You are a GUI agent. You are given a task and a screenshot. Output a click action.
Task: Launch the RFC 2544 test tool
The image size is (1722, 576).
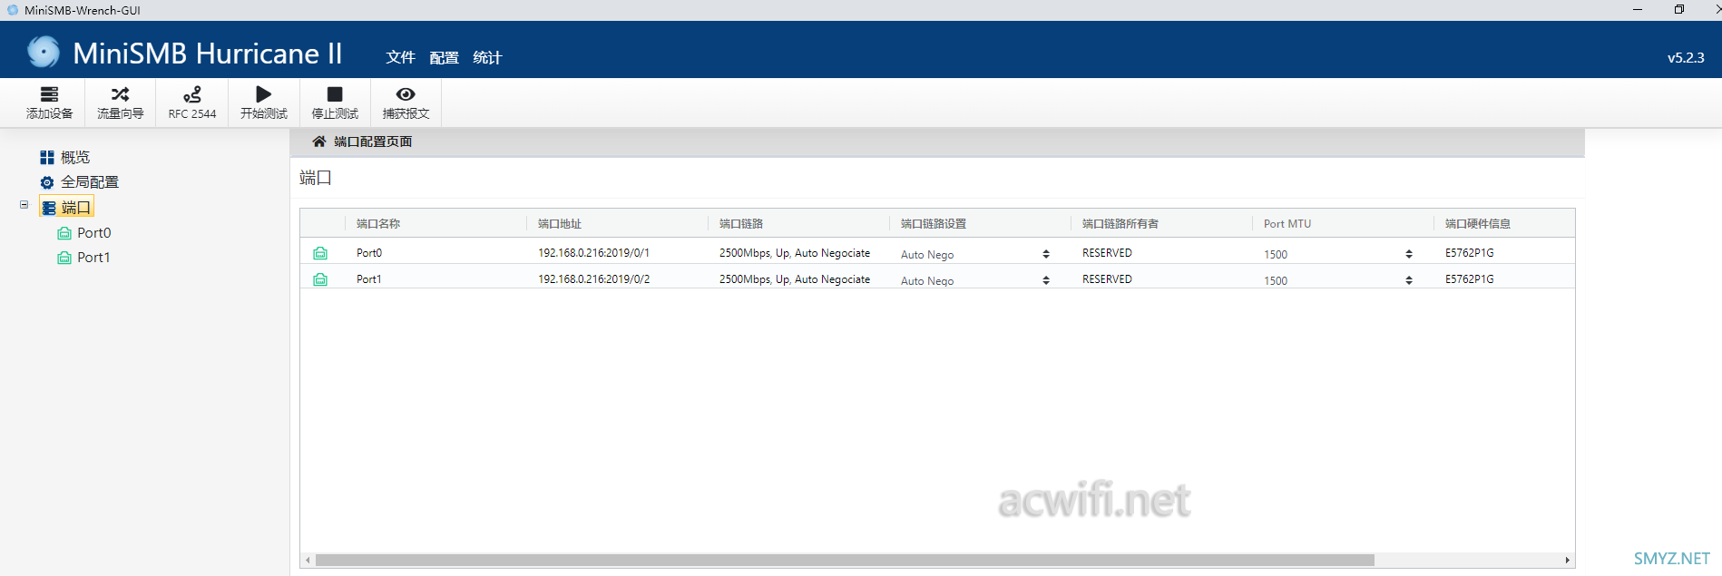coord(191,103)
